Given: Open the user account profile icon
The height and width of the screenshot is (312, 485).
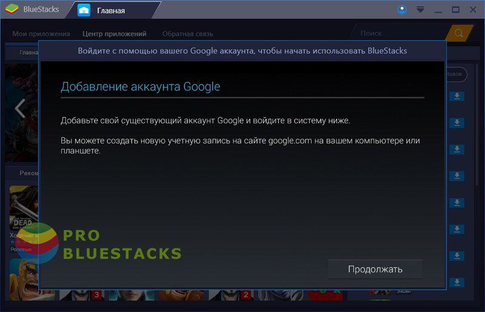Looking at the screenshot, I should pyautogui.click(x=403, y=10).
